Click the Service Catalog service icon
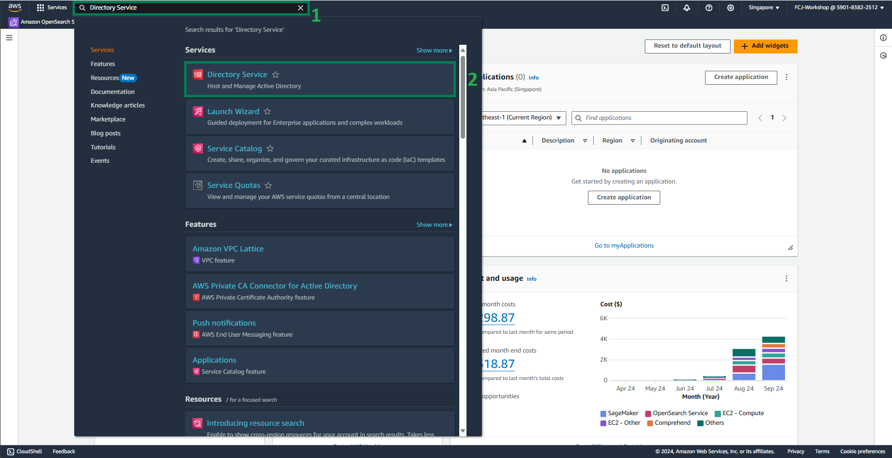The height and width of the screenshot is (458, 892). pyautogui.click(x=198, y=148)
